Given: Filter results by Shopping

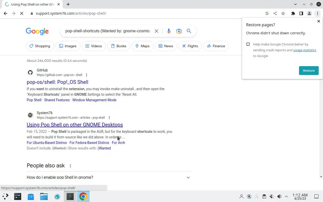Looking at the screenshot, I should 40,46.
